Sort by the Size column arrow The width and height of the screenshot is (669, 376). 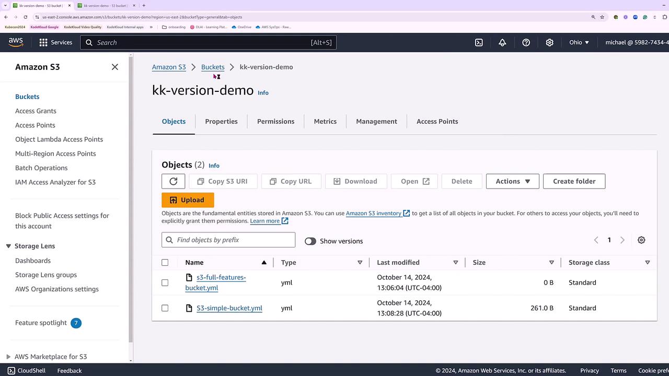[551, 262]
